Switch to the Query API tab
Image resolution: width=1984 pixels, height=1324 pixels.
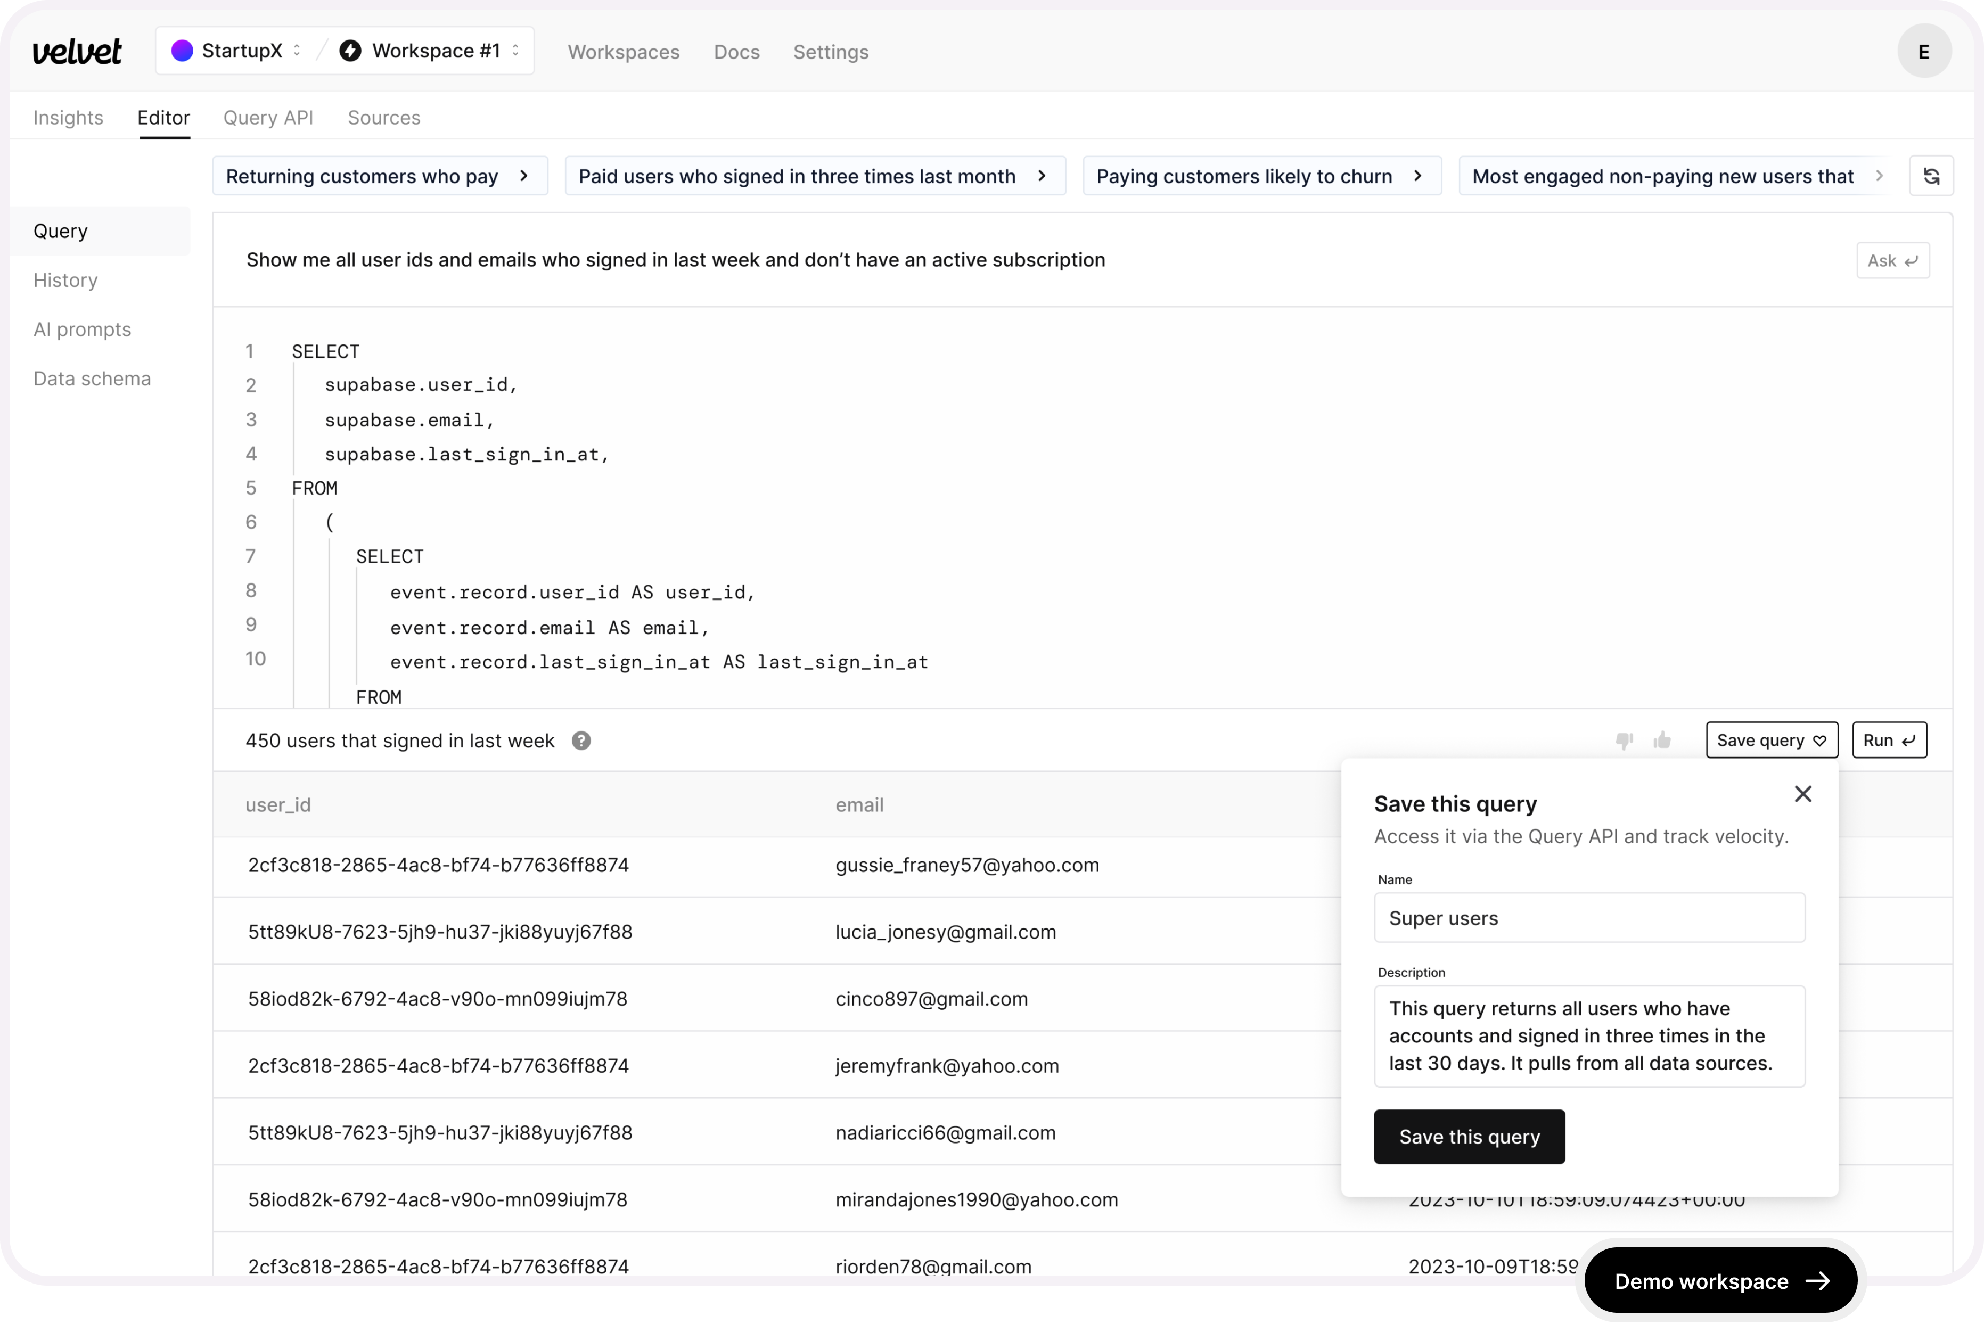pos(268,117)
